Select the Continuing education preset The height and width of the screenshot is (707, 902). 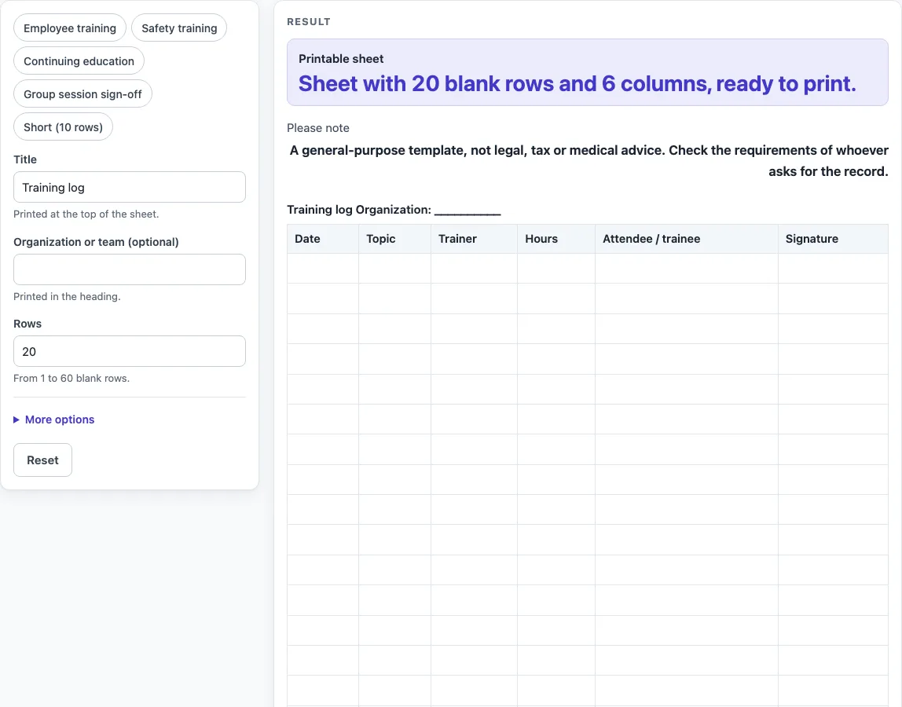pyautogui.click(x=79, y=61)
